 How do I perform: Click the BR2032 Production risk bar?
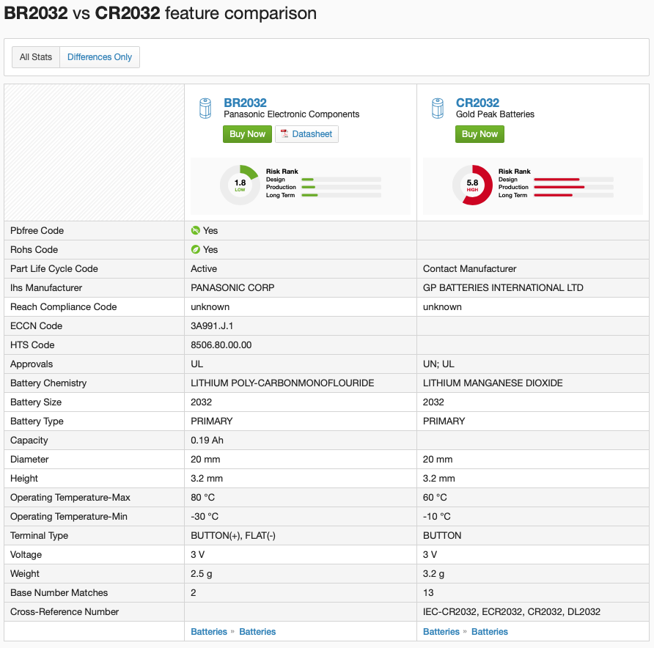click(341, 187)
